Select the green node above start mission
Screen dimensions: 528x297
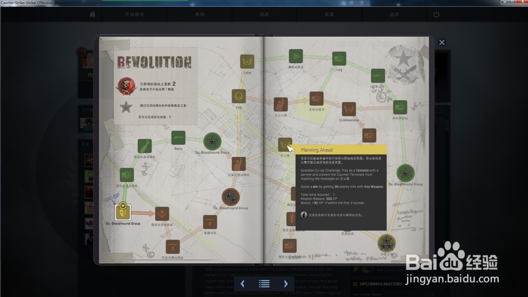(x=127, y=175)
